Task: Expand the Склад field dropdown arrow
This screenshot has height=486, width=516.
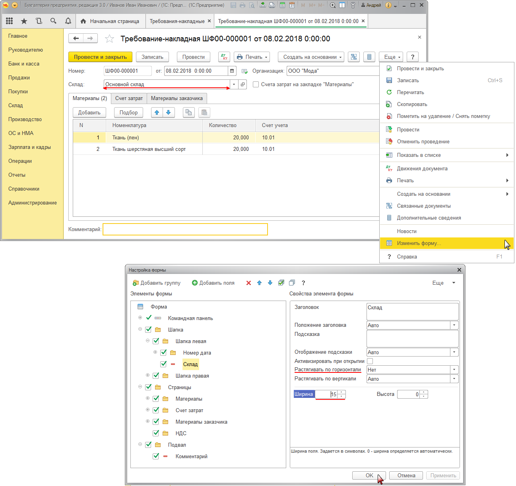Action: [x=234, y=84]
